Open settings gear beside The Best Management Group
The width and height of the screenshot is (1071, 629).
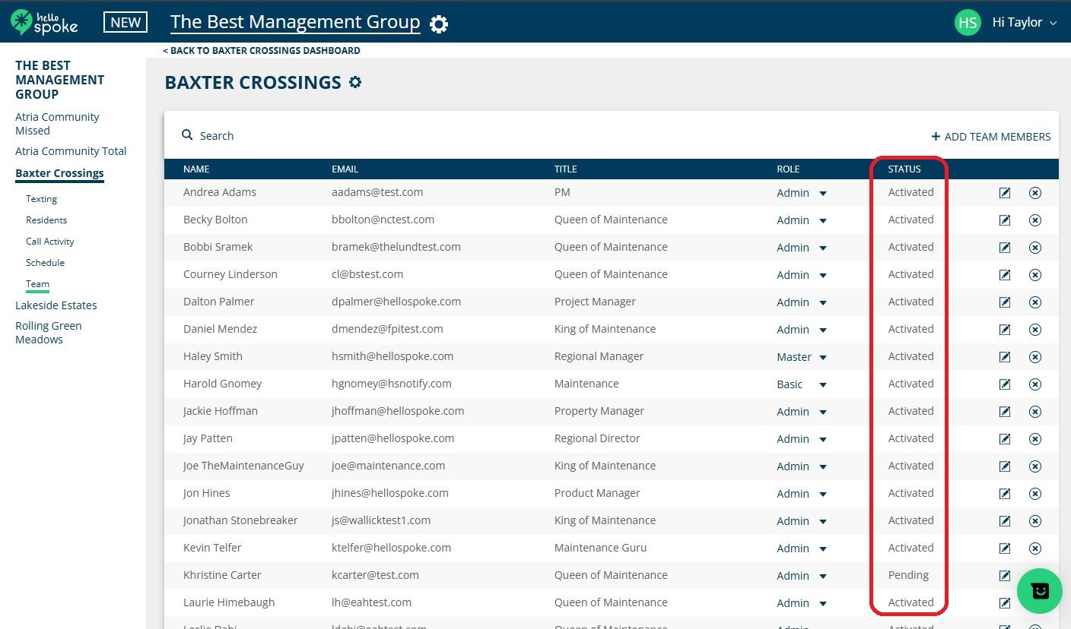[439, 24]
